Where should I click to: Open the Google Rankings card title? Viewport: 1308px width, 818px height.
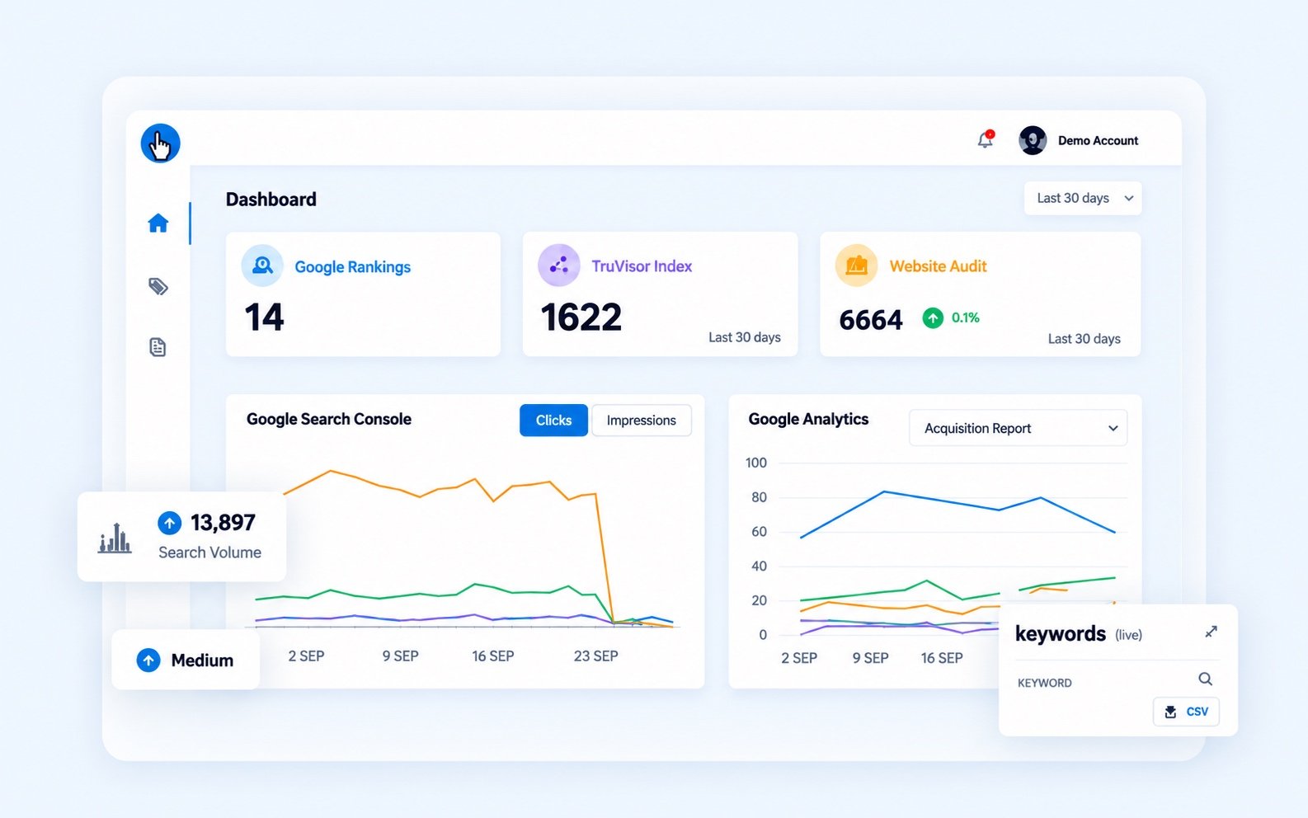coord(352,267)
